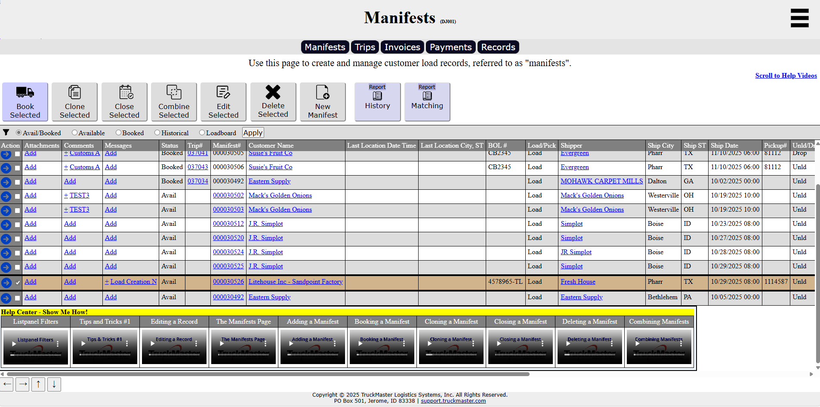The image size is (820, 407).
Task: Expand Customs A comment on trip 037043
Action: click(82, 167)
